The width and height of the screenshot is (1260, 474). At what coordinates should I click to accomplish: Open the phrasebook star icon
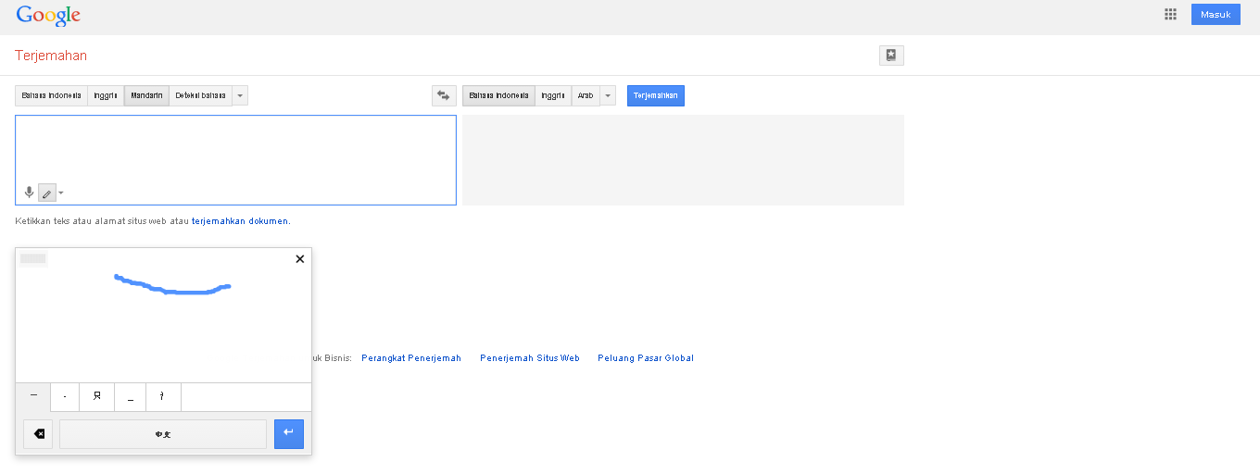891,56
